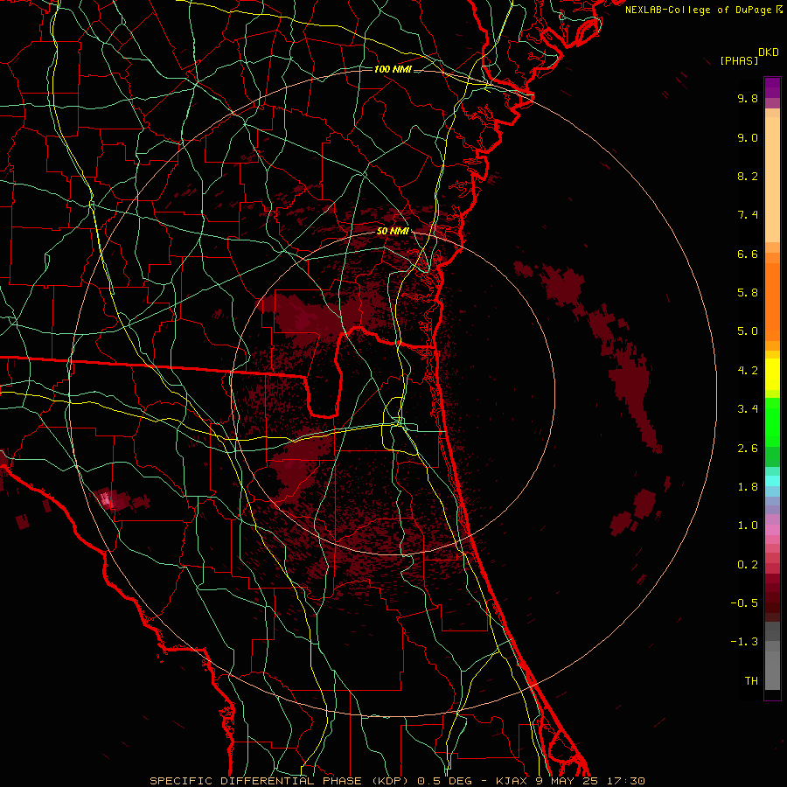Click the 2.6 value on color scale
The height and width of the screenshot is (787, 787).
(748, 449)
